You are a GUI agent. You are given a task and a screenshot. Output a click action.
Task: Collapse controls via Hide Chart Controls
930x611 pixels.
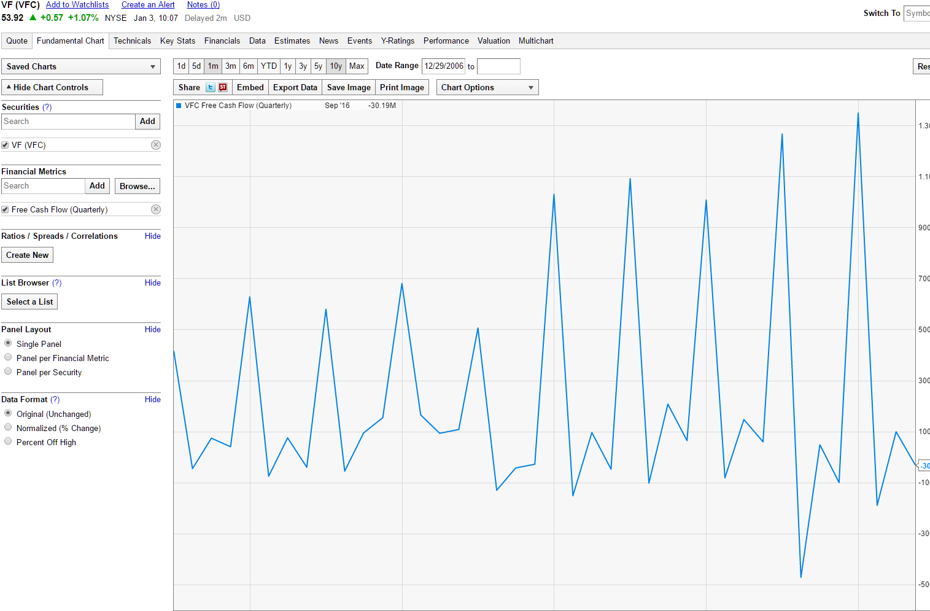52,87
